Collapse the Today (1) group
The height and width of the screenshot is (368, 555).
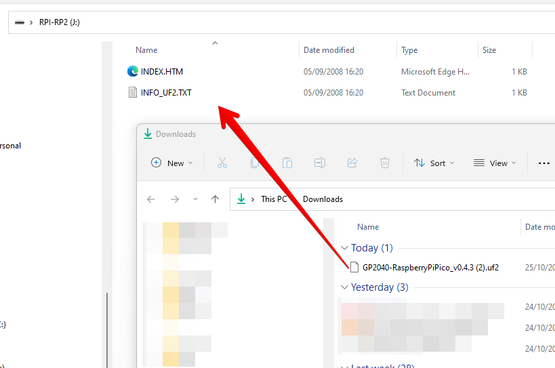click(x=344, y=247)
